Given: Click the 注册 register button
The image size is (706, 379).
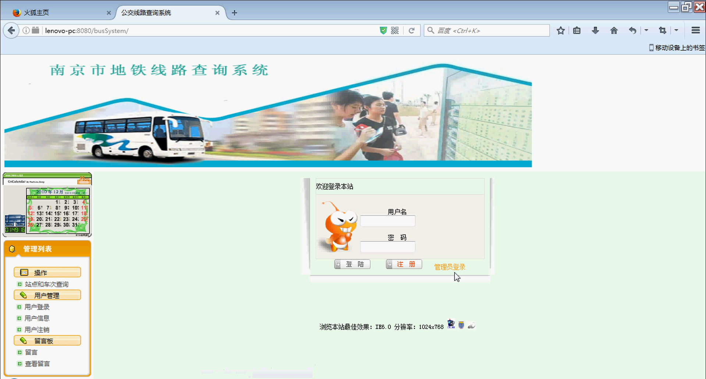Looking at the screenshot, I should tap(404, 264).
